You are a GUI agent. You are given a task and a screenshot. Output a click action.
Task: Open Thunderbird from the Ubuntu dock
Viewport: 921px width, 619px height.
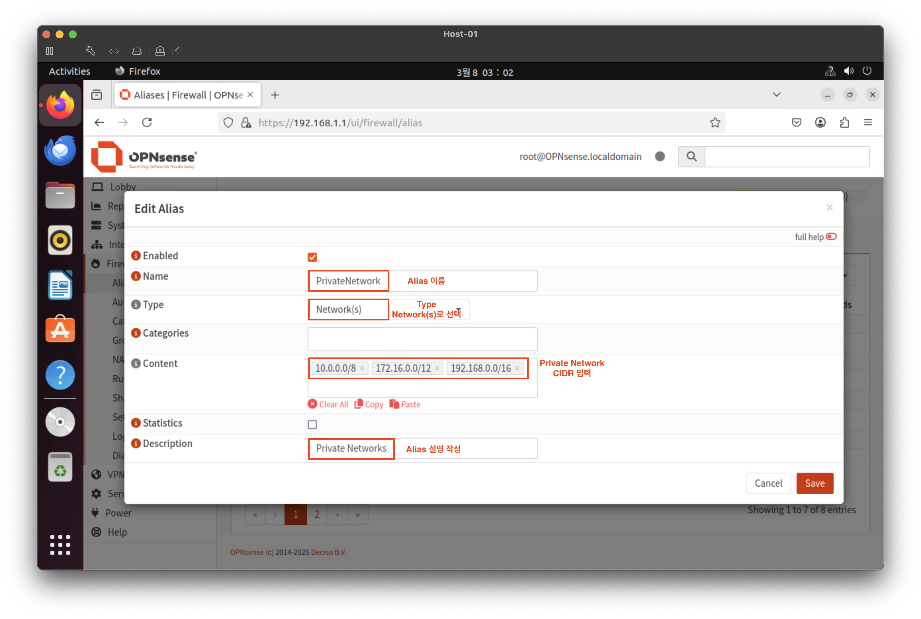[60, 150]
